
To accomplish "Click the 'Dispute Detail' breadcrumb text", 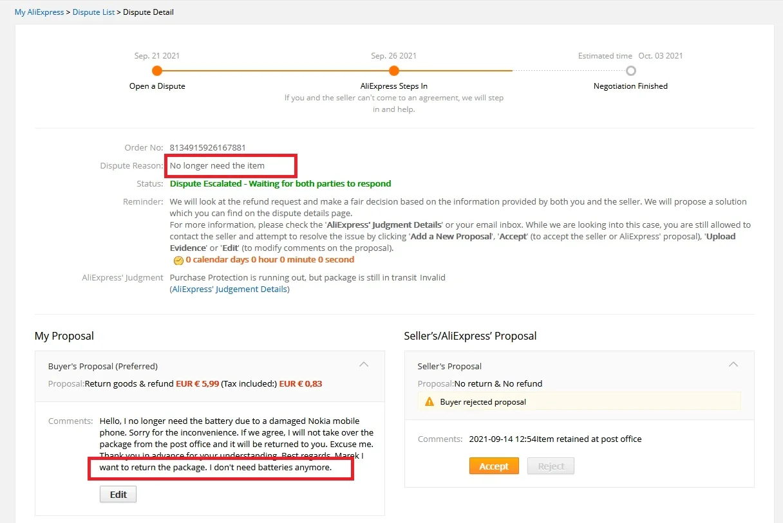I will [x=149, y=12].
